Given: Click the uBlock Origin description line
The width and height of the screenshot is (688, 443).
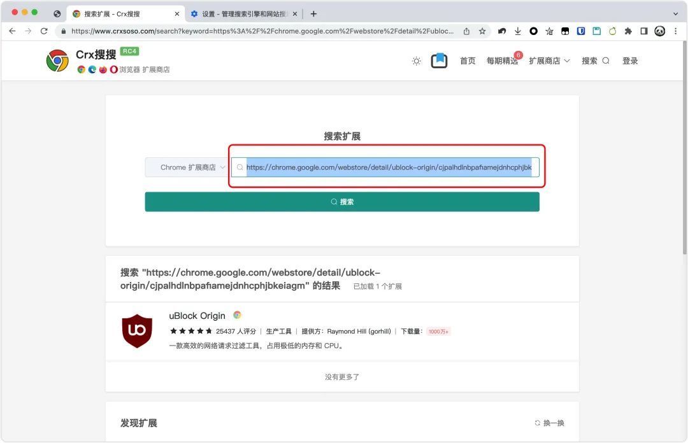Looking at the screenshot, I should click(256, 346).
